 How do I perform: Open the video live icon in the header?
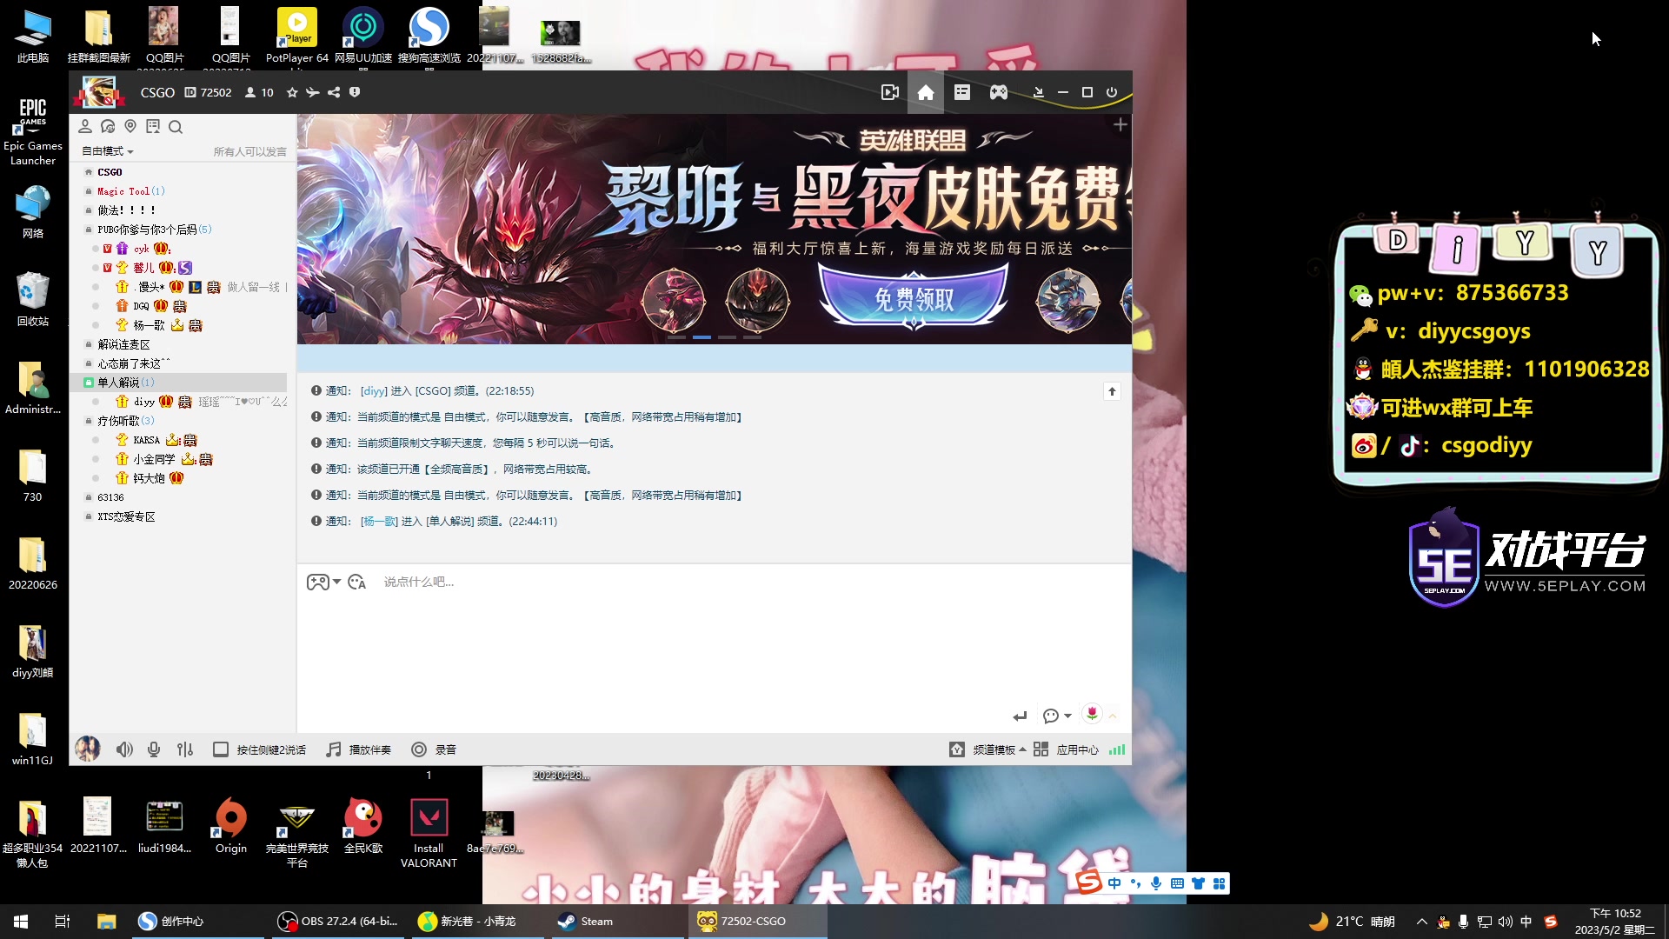pos(889,92)
